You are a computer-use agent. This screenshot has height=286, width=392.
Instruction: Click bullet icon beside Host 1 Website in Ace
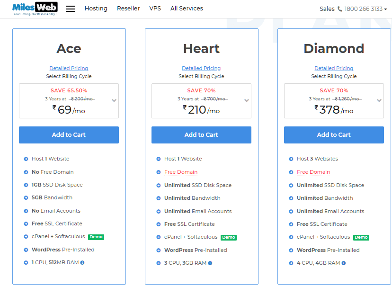click(26, 159)
